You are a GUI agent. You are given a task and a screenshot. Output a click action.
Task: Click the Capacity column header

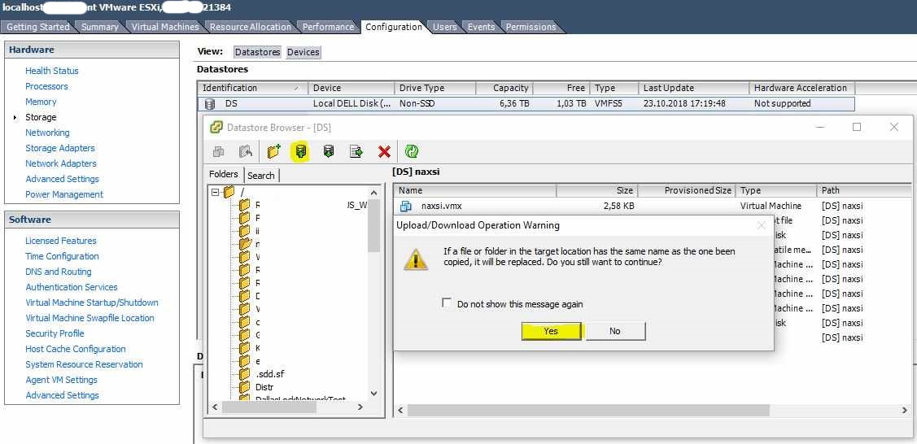(x=503, y=88)
